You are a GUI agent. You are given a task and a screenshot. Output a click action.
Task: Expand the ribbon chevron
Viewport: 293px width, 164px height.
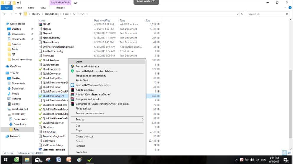click(285, 8)
